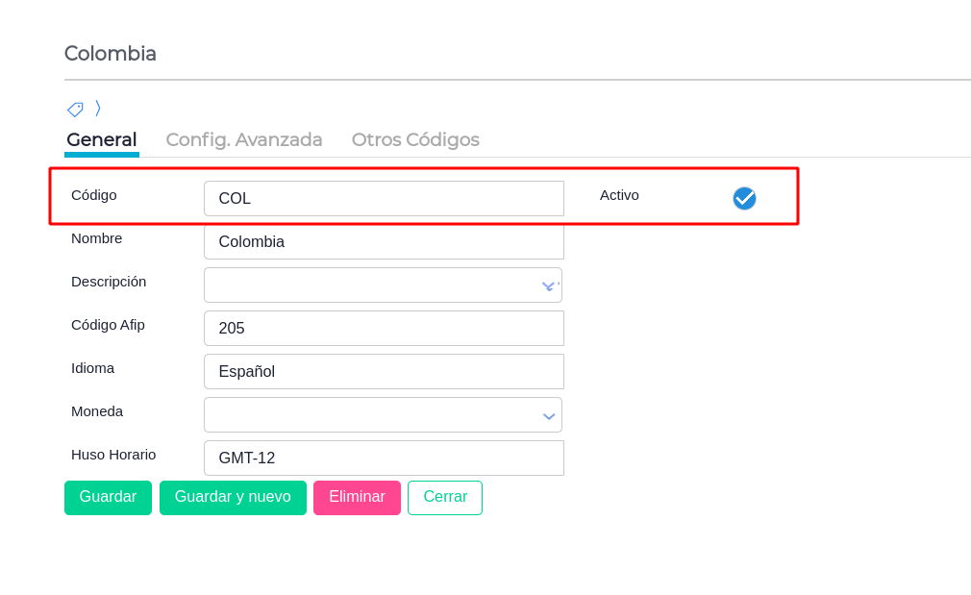
Task: Click the Idioma field showing Español
Action: tap(384, 372)
